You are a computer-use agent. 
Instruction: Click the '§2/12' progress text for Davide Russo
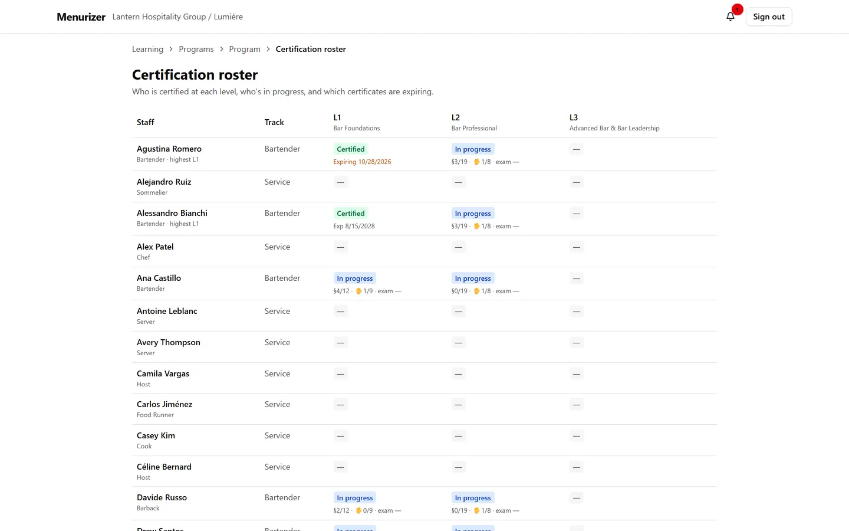click(341, 510)
